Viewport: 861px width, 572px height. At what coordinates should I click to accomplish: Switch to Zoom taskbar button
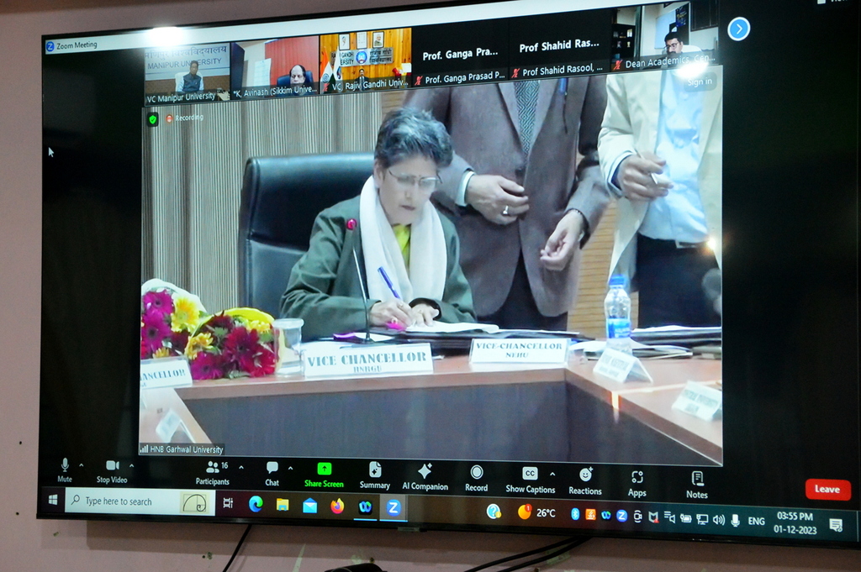394,508
